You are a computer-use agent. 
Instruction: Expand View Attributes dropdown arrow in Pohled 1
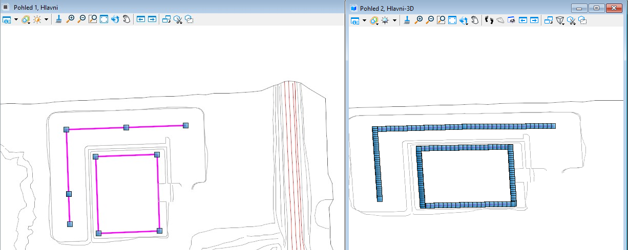16,19
